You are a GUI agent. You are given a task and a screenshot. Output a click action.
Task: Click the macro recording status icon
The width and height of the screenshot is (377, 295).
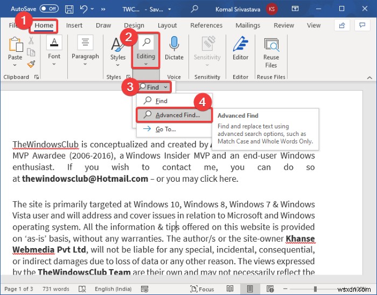pyautogui.click(x=144, y=289)
